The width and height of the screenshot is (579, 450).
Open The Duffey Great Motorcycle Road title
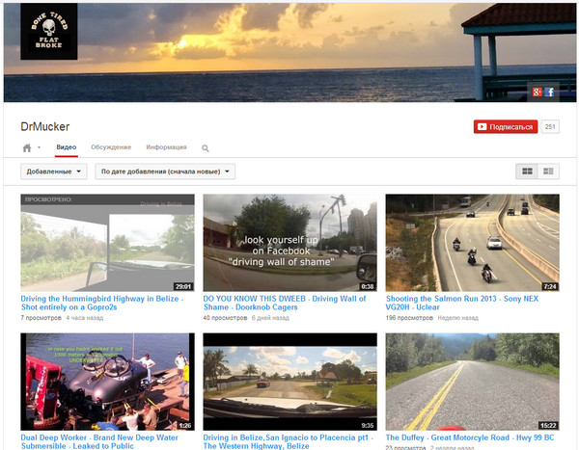[470, 437]
